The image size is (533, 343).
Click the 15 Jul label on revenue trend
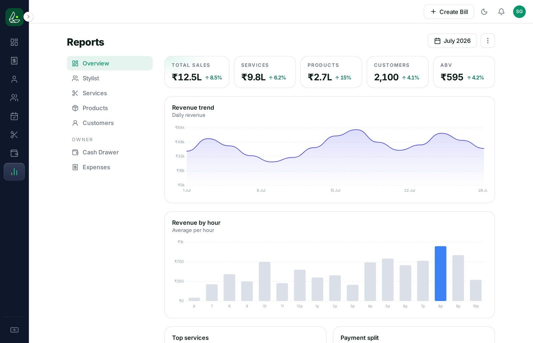pyautogui.click(x=335, y=190)
